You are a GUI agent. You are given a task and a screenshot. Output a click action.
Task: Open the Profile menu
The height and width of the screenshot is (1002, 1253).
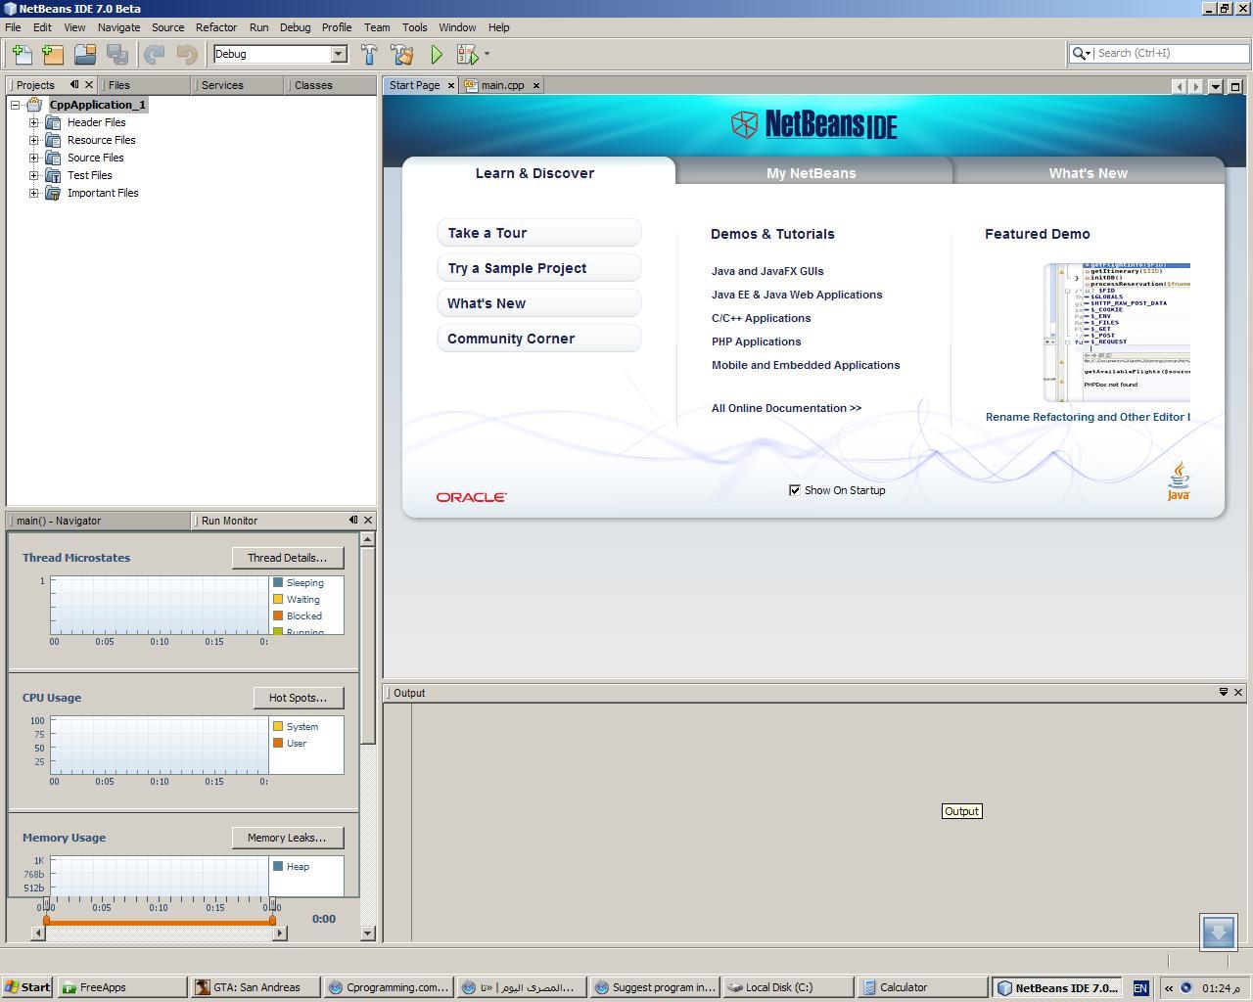(337, 27)
